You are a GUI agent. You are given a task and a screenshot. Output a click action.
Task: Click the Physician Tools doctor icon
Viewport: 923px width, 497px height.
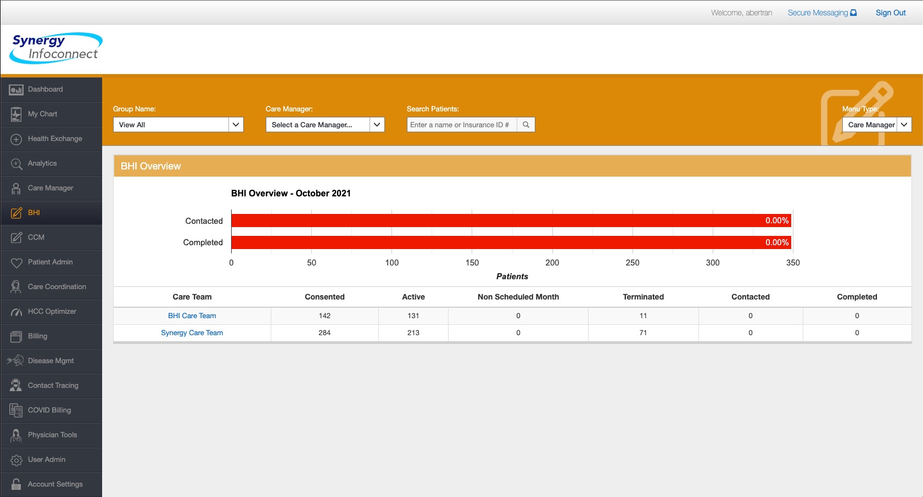tap(16, 436)
